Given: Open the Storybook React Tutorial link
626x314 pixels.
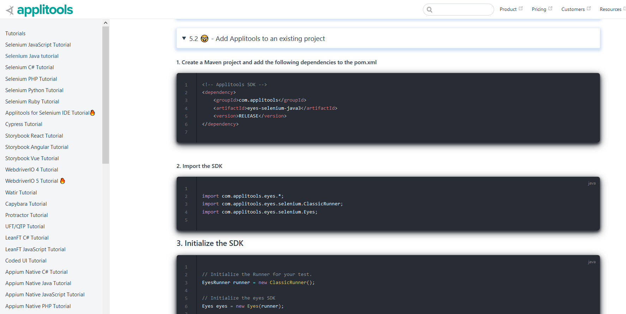Looking at the screenshot, I should click(34, 136).
